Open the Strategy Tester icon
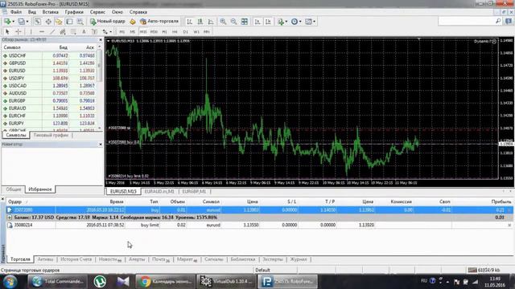This screenshot has width=515, height=289. point(80,22)
